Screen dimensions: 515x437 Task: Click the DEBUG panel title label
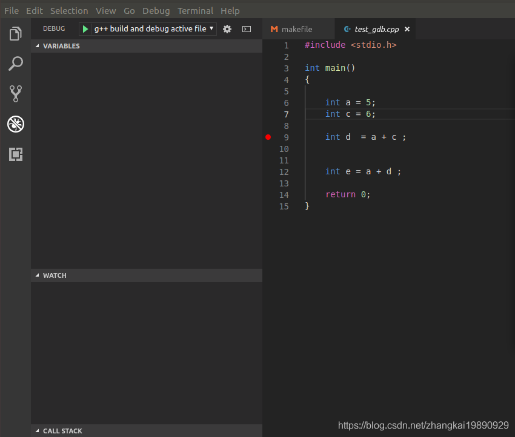coord(54,29)
